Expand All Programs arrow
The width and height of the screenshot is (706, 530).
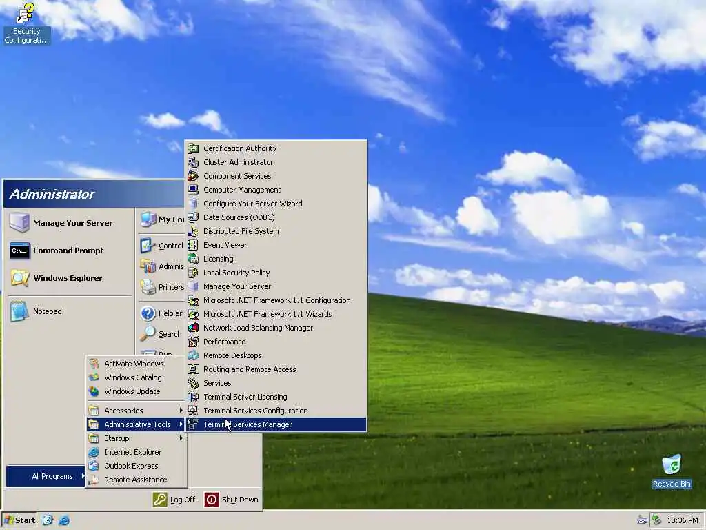point(83,476)
